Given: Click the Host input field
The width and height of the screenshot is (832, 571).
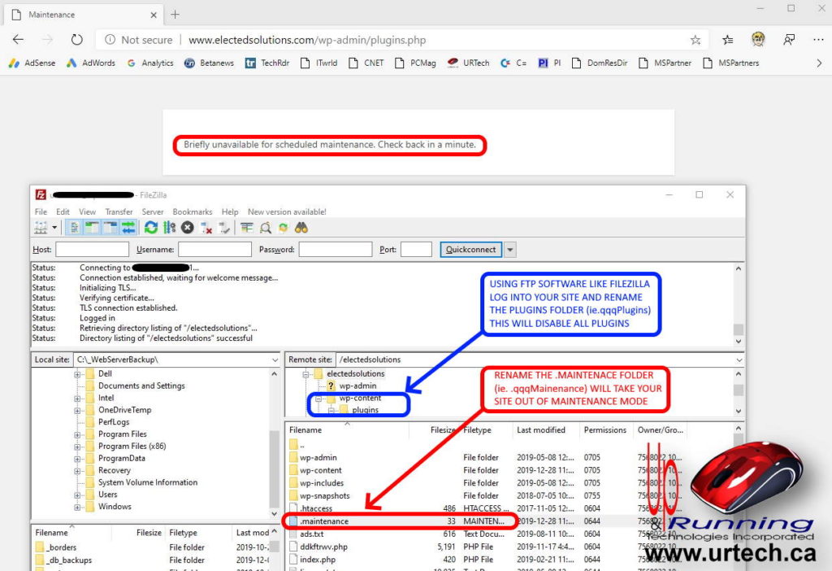Looking at the screenshot, I should pos(92,250).
